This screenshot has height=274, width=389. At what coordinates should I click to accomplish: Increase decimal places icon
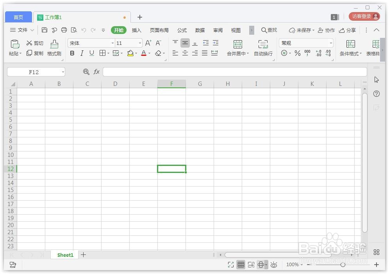pos(319,53)
